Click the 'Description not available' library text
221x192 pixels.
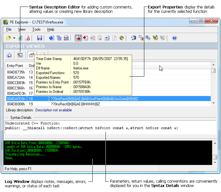pyautogui.click(x=54, y=110)
